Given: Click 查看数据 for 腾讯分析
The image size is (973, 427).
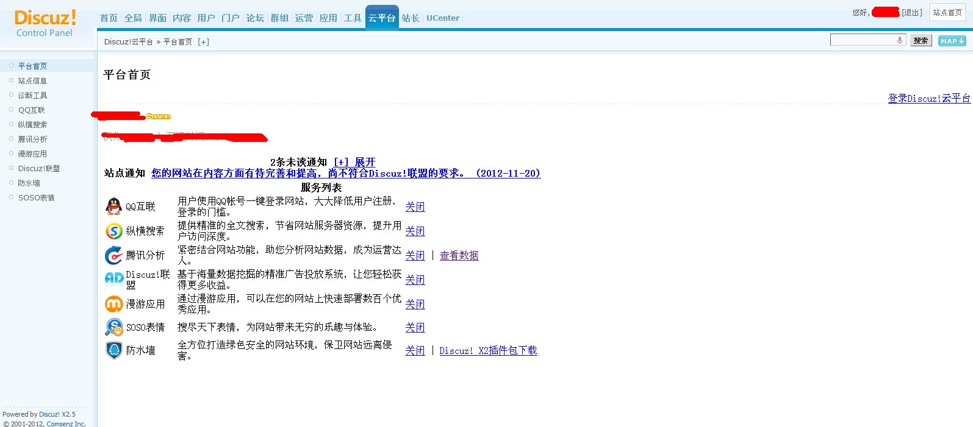Looking at the screenshot, I should (x=459, y=255).
